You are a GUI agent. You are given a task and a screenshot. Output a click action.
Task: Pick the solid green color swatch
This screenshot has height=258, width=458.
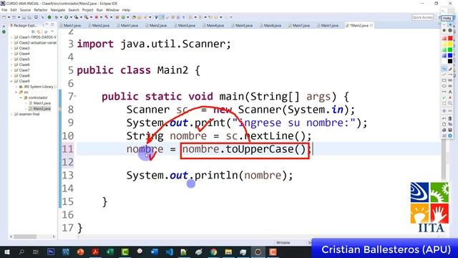point(450,49)
